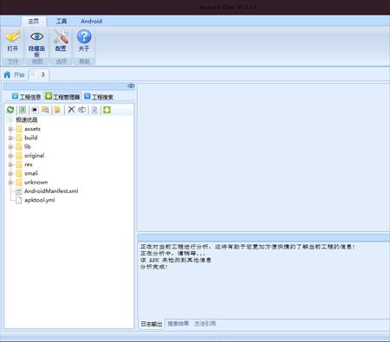Select apktool.yml in the tree
This screenshot has width=390, height=342.
click(40, 200)
